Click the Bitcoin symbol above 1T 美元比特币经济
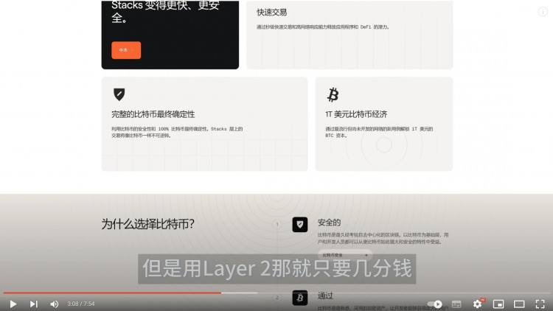 click(333, 94)
